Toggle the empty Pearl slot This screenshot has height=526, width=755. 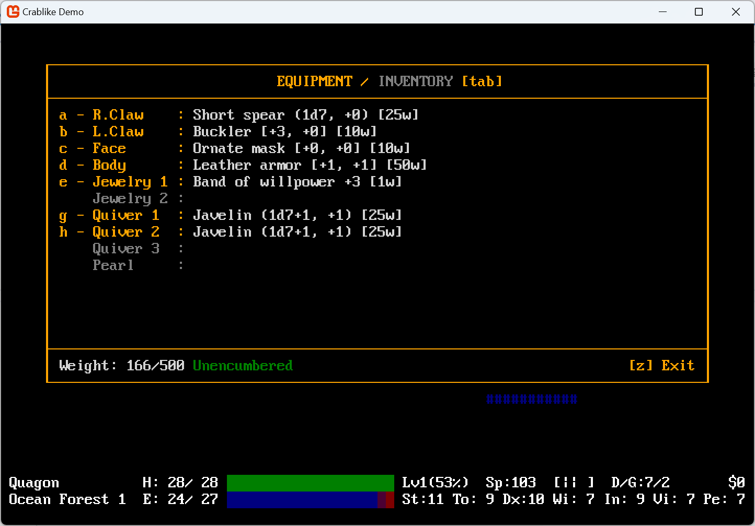pos(113,265)
